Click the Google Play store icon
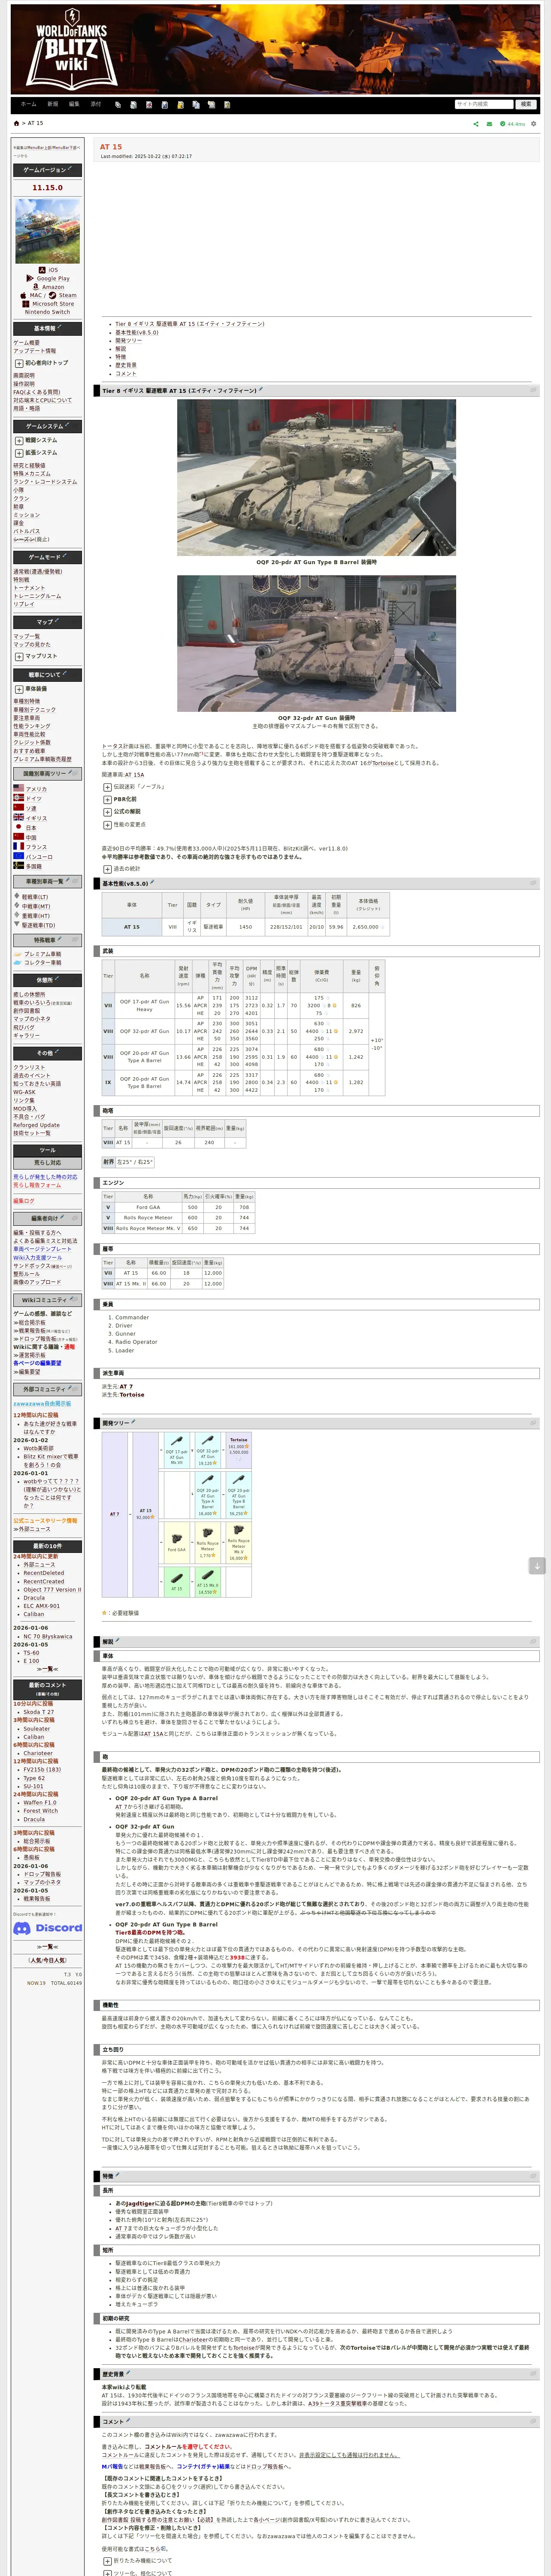Screen dimensions: 551x2576 point(31,278)
